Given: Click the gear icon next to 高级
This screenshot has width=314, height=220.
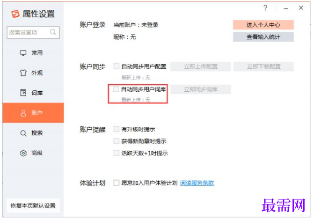Looking at the screenshot, I should (x=23, y=153).
